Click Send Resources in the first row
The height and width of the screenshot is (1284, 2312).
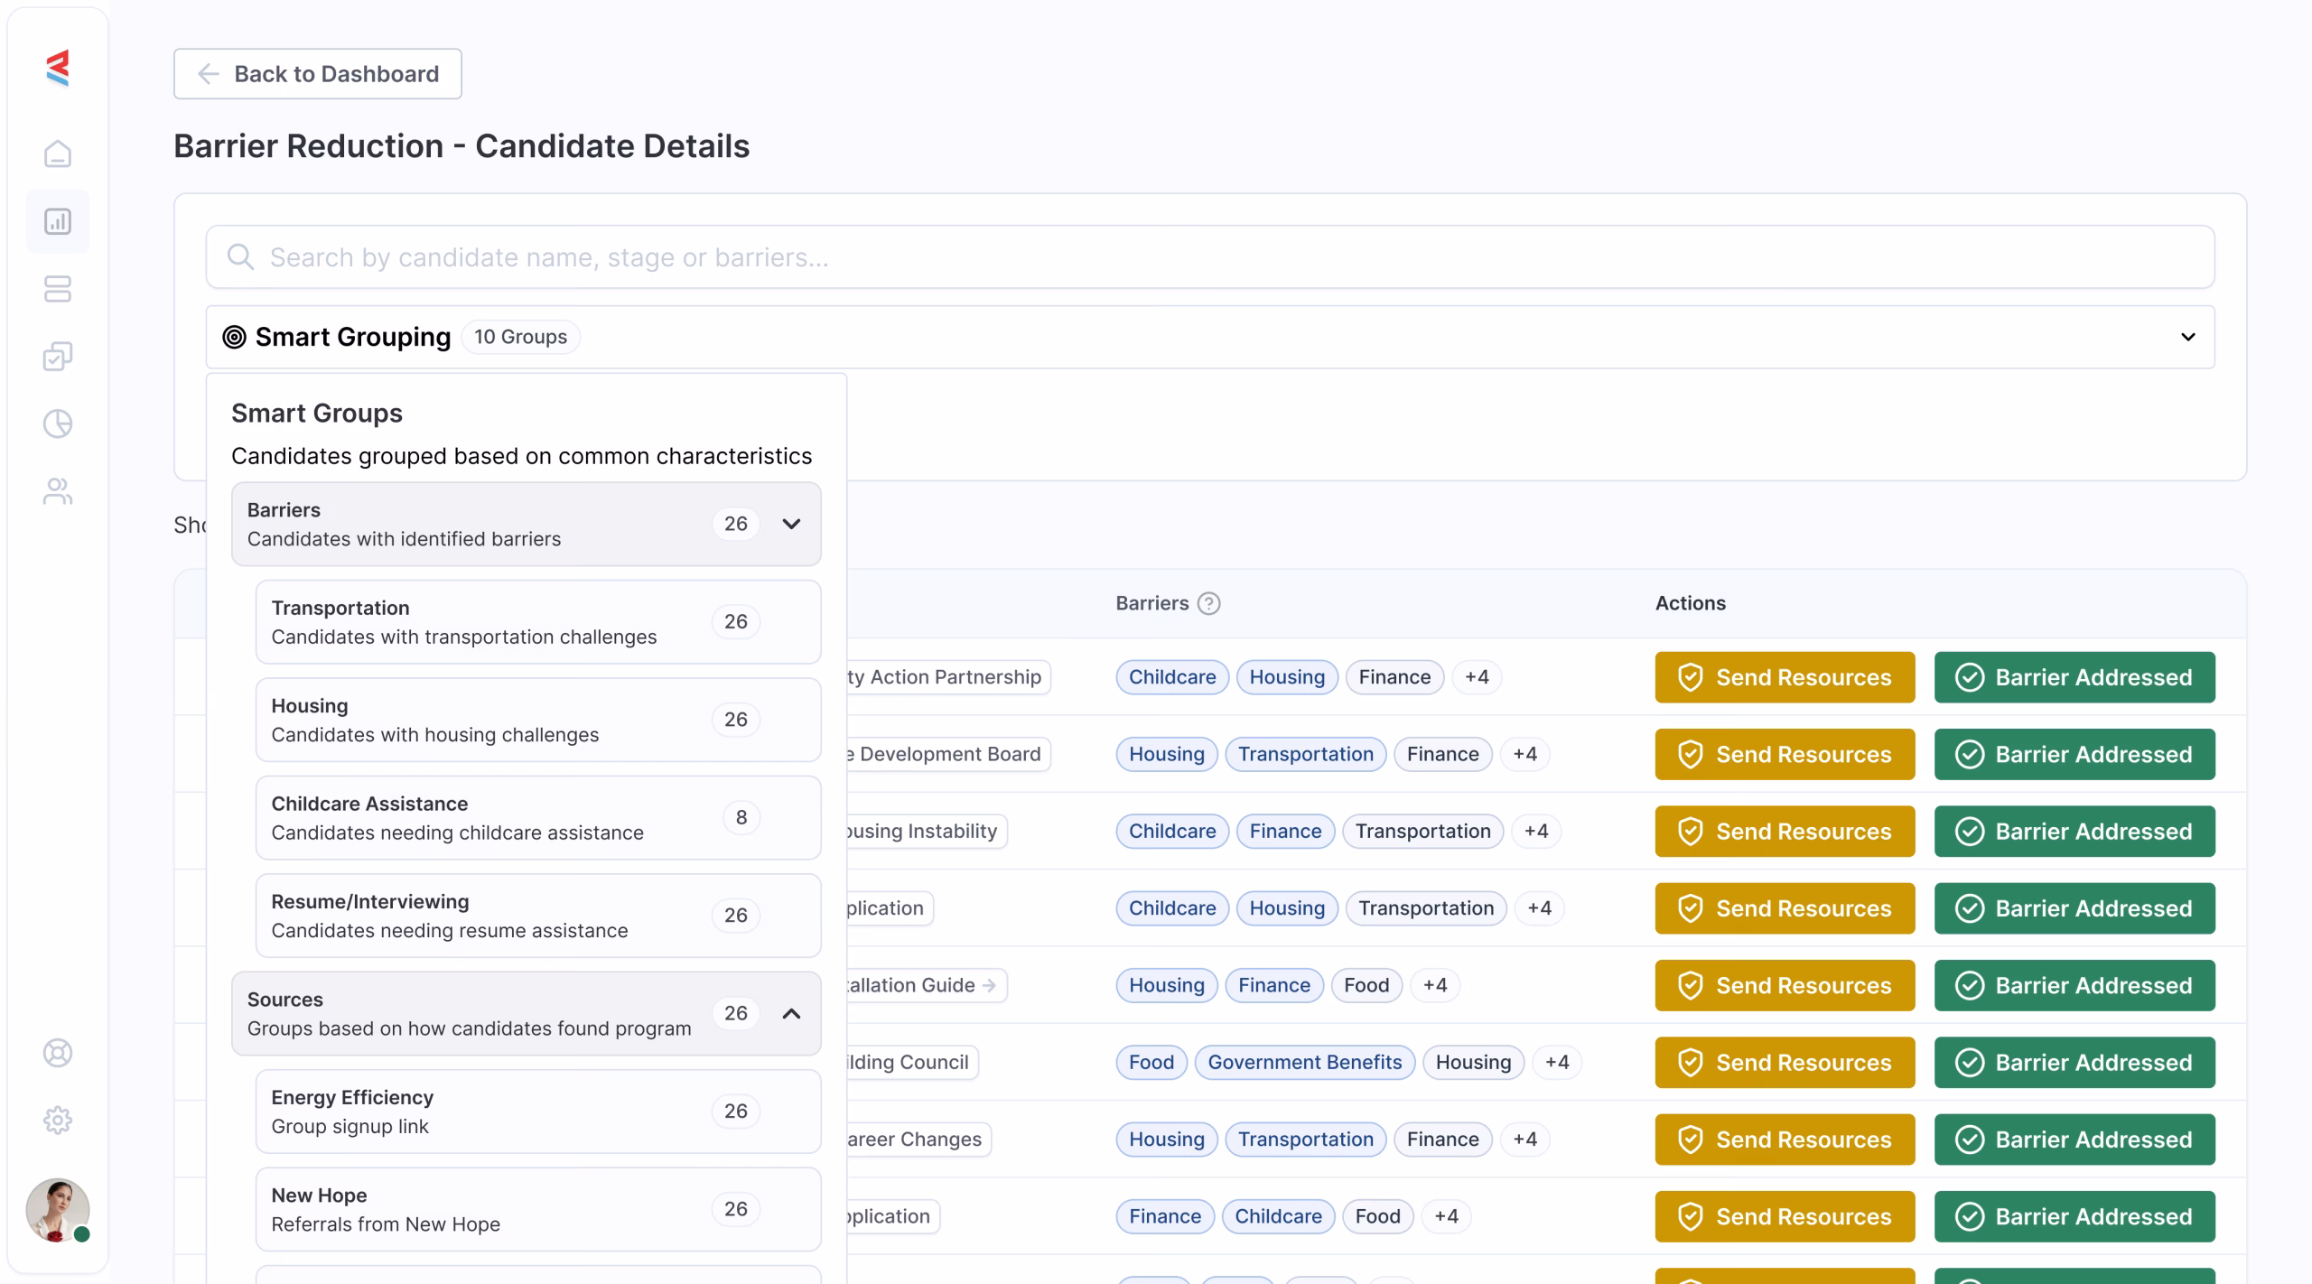point(1785,677)
